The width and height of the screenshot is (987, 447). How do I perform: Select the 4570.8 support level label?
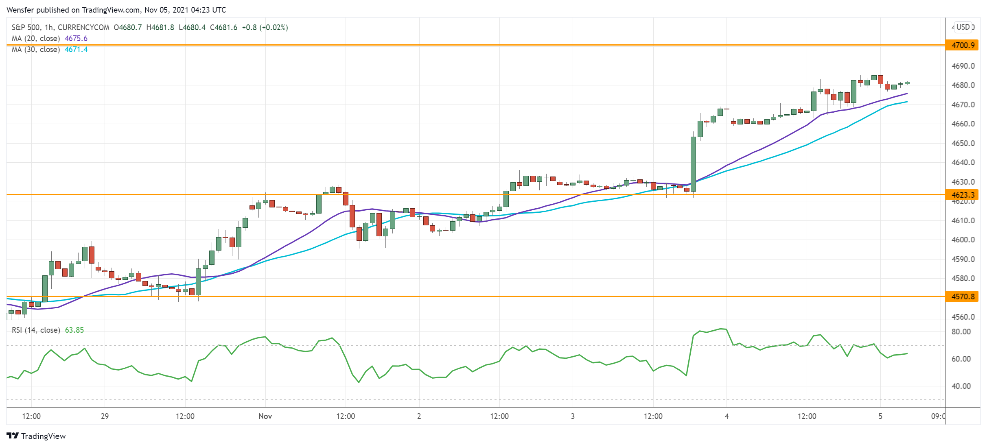tap(963, 297)
